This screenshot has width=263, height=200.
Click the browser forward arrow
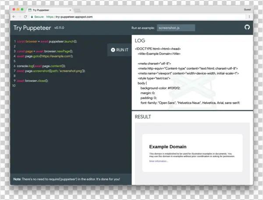tap(20, 17)
